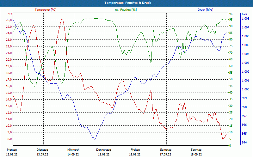
Task: Click the 'Montag' day label
Action: point(12,150)
